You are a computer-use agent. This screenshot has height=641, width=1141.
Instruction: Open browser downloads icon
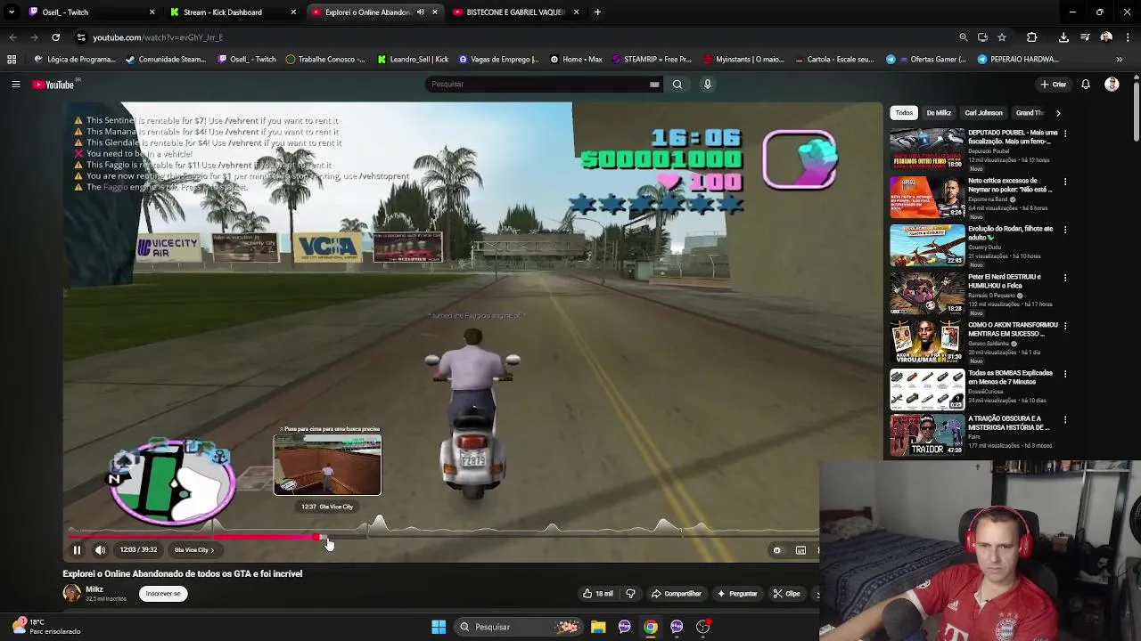pos(1063,37)
